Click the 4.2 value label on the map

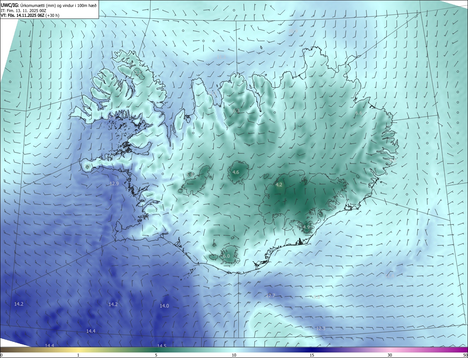click(279, 185)
